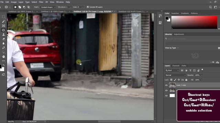Click the Layer 1 copy thumbnail
Screen dimensions: 220x123
click(x=172, y=85)
